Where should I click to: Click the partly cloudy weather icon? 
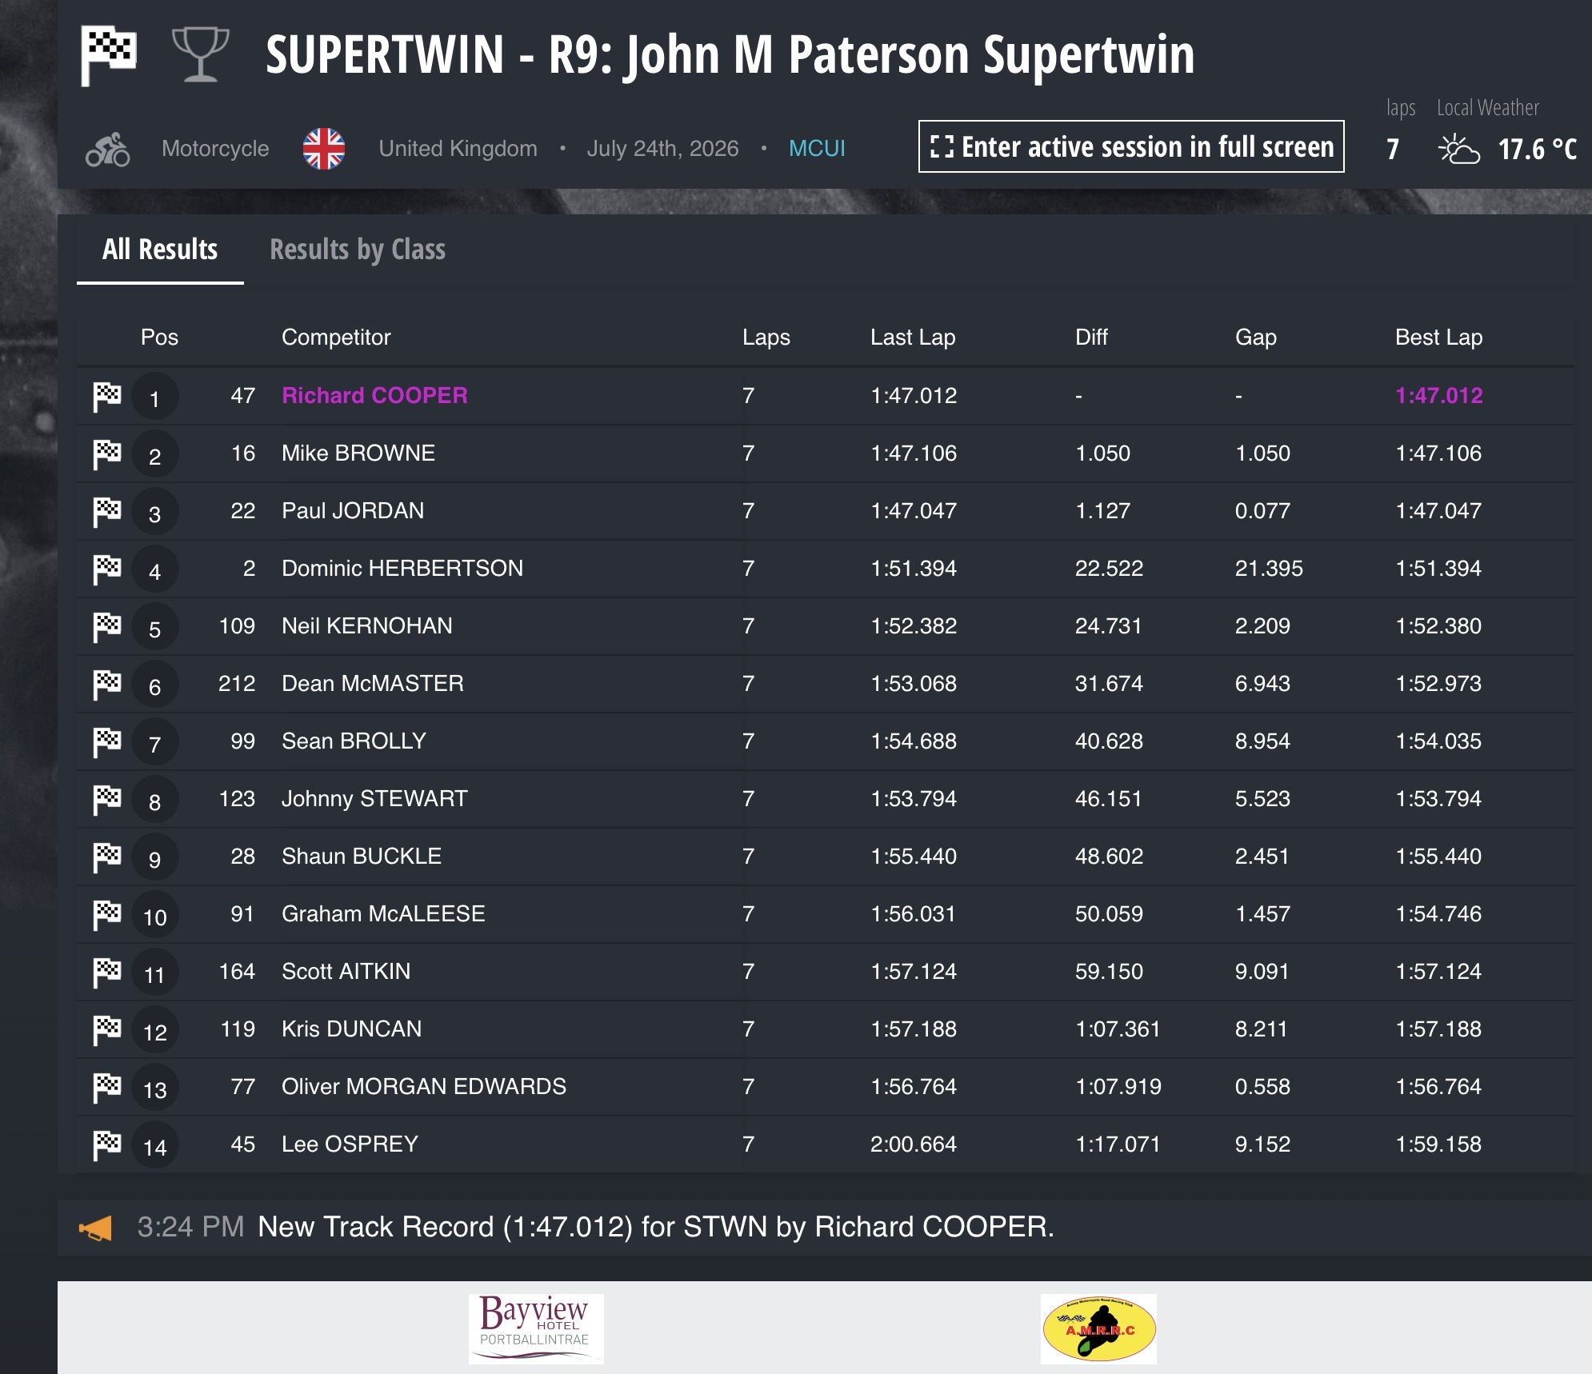tap(1458, 150)
